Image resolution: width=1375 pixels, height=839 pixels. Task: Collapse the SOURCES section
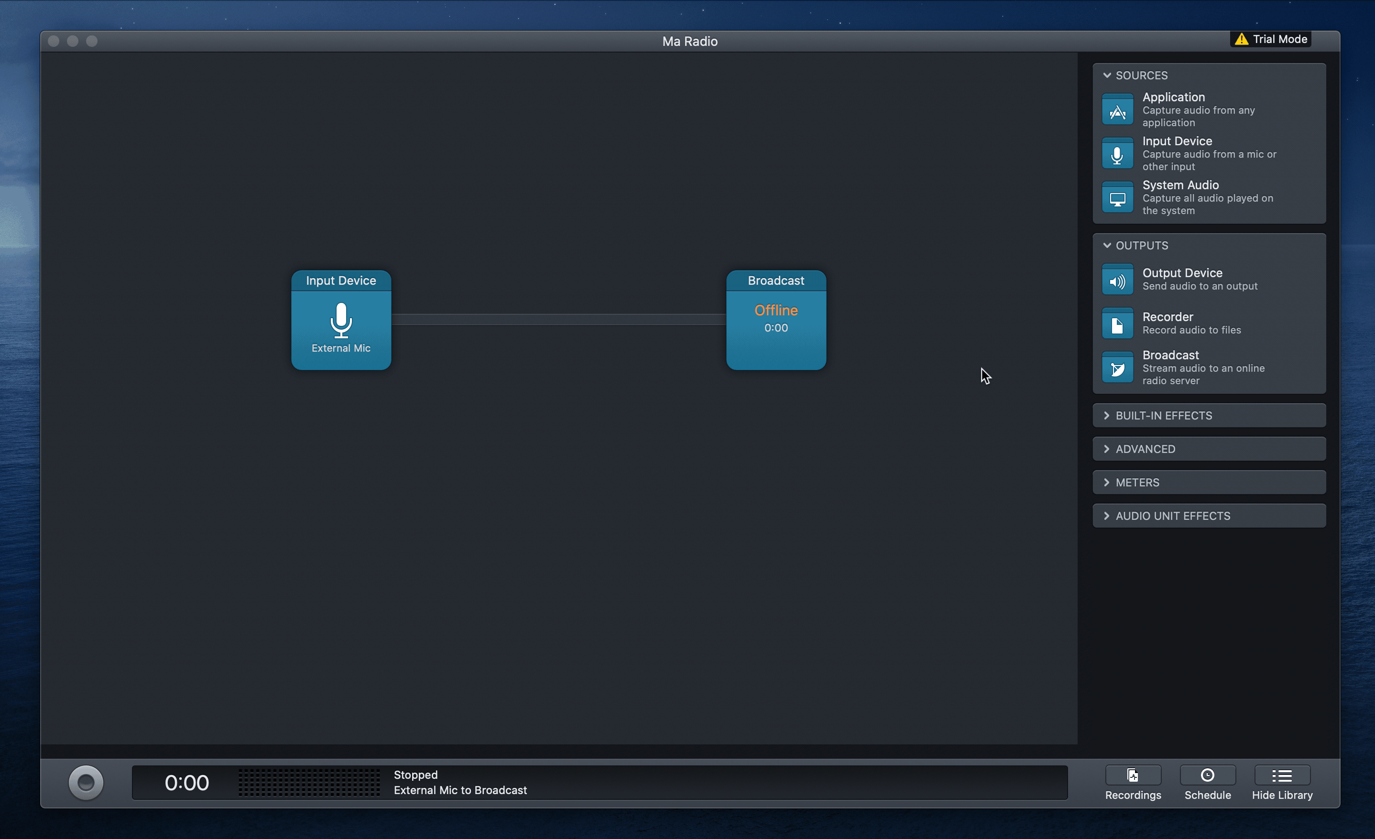(1107, 75)
